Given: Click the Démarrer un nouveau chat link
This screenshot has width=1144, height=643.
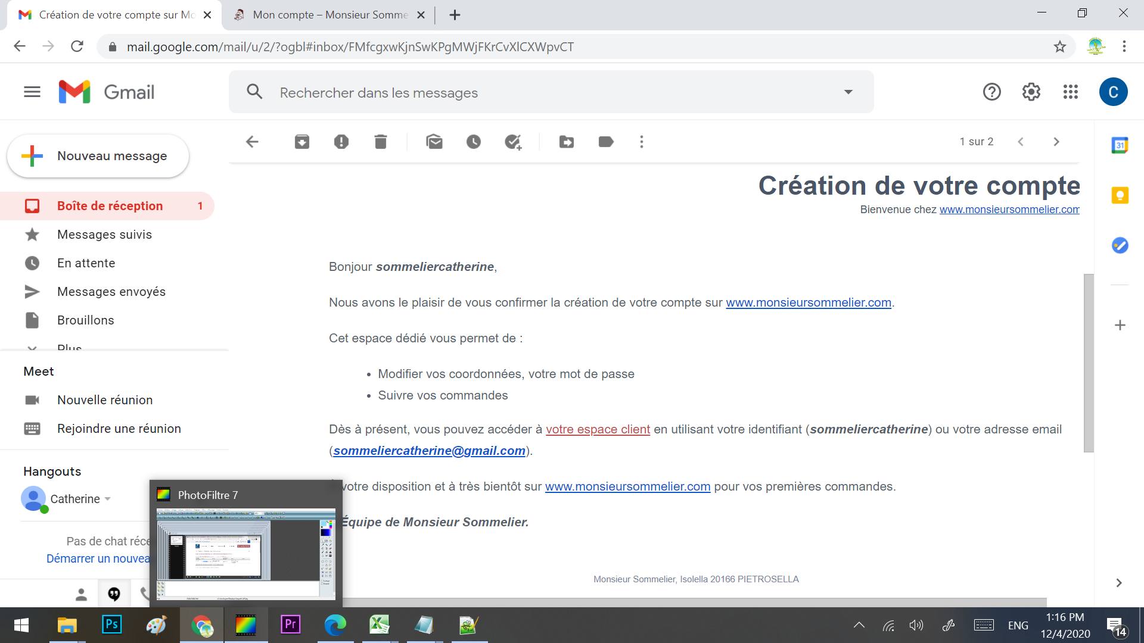Looking at the screenshot, I should [98, 558].
